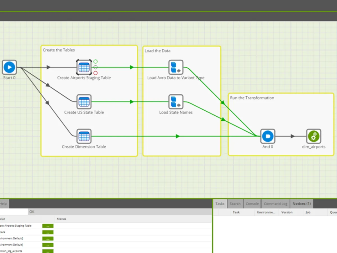
Task: Open the Notices (1) tab
Action: (x=302, y=204)
